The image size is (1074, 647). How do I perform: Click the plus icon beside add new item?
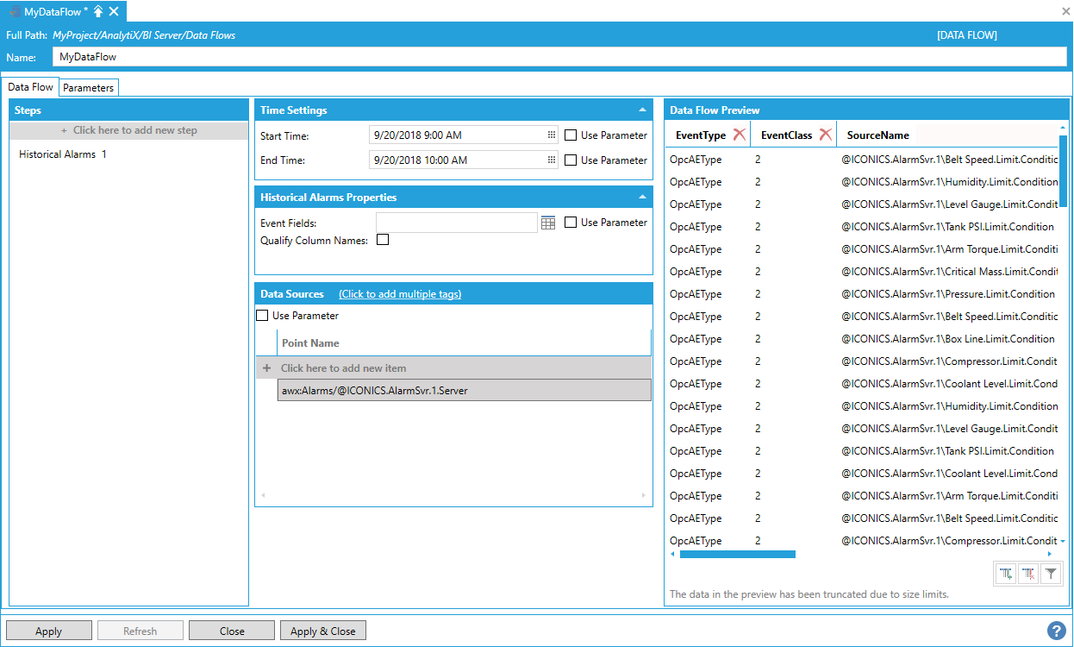(266, 368)
